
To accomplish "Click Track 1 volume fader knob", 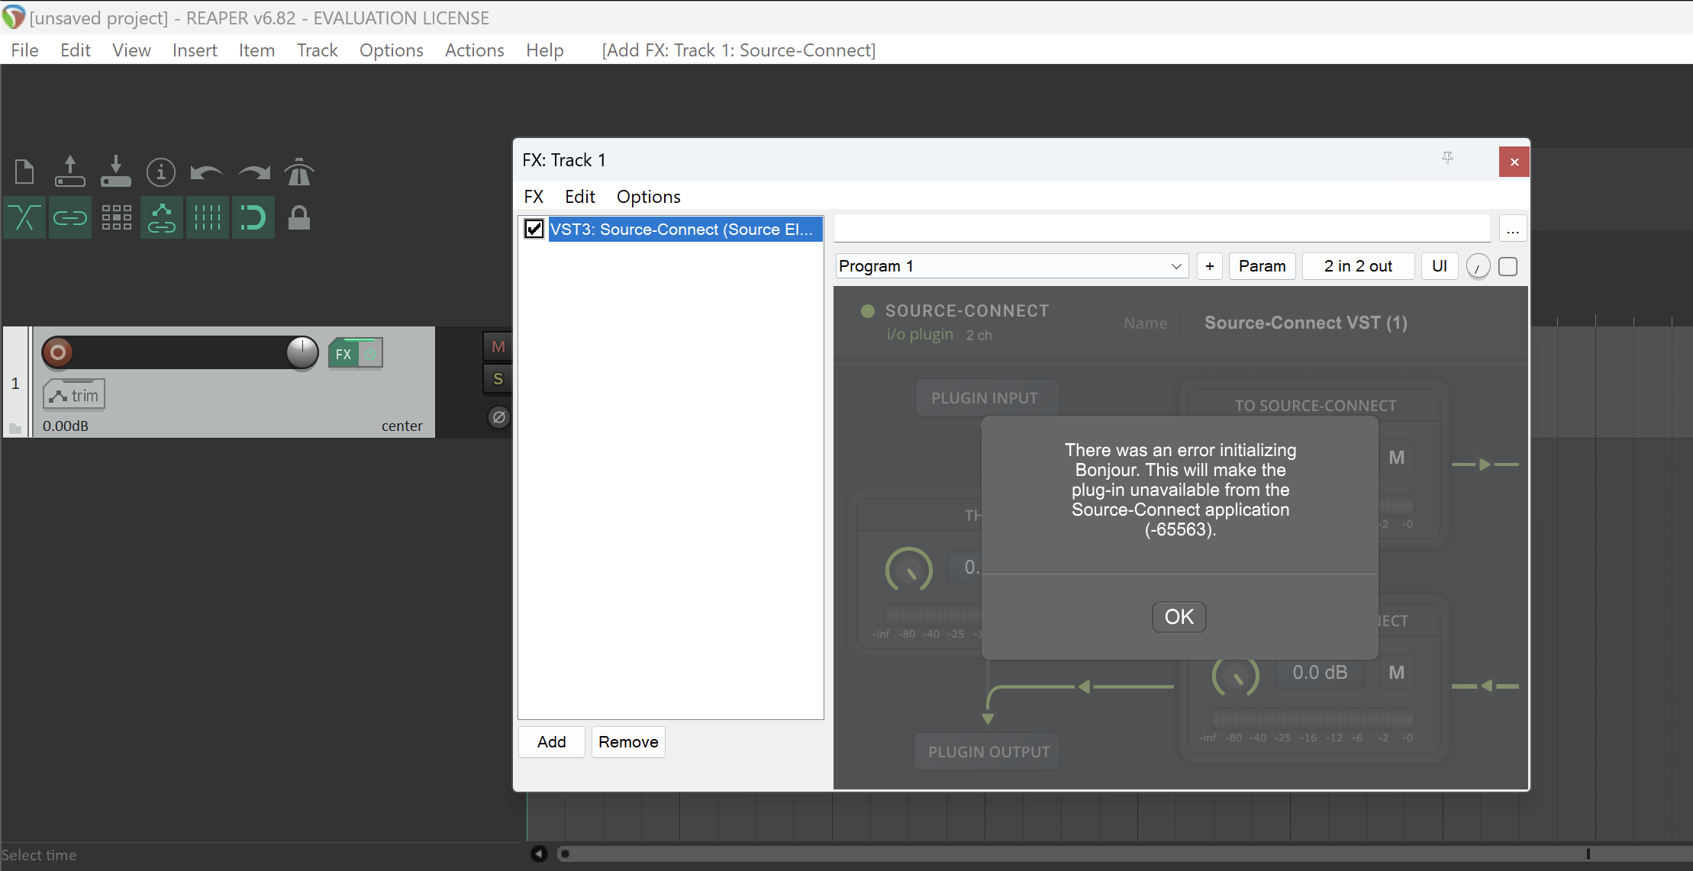I will pyautogui.click(x=302, y=352).
